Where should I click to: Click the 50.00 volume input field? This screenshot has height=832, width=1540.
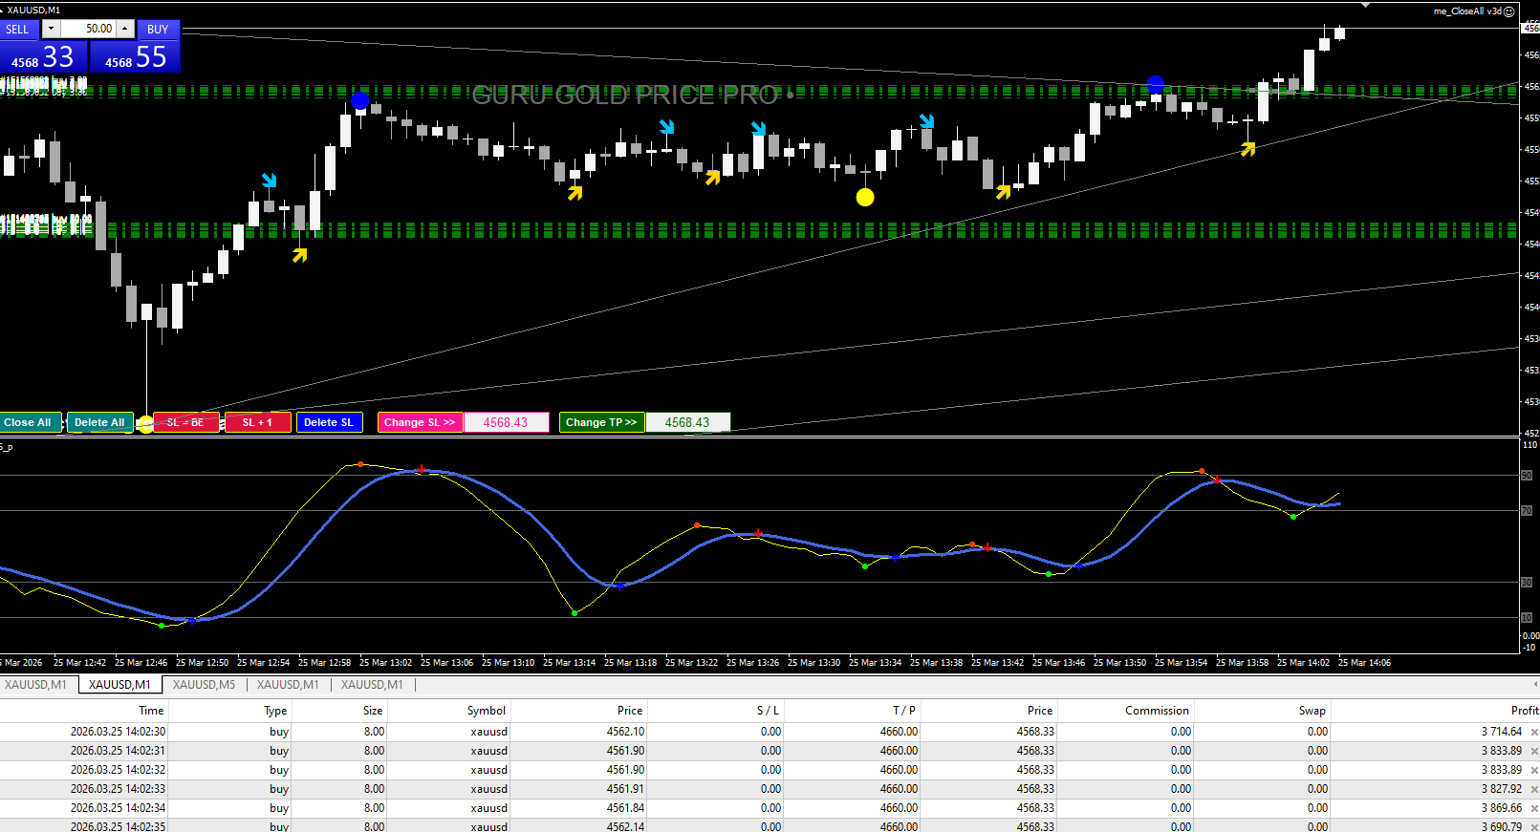pos(88,29)
